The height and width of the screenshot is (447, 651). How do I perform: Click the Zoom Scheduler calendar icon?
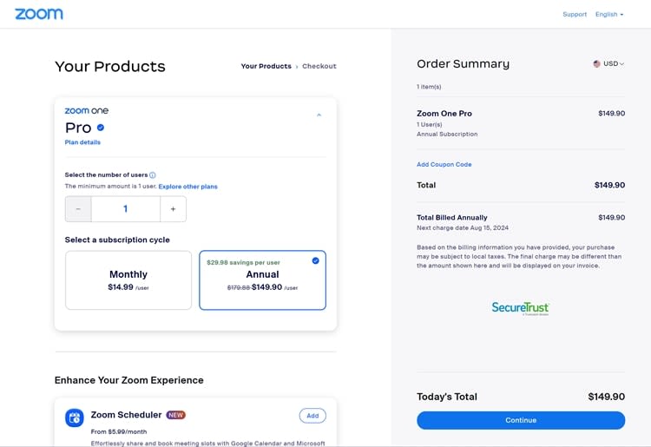click(75, 418)
